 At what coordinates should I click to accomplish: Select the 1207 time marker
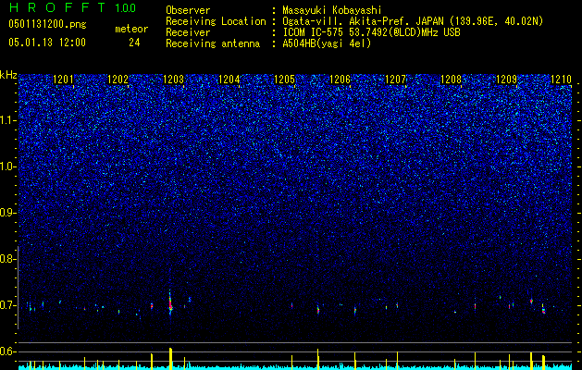396,80
